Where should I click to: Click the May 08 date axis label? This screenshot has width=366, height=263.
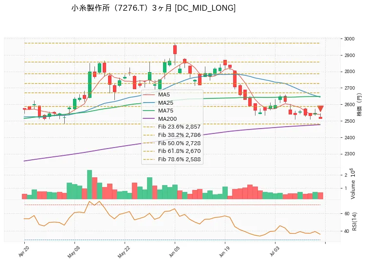coord(73,252)
